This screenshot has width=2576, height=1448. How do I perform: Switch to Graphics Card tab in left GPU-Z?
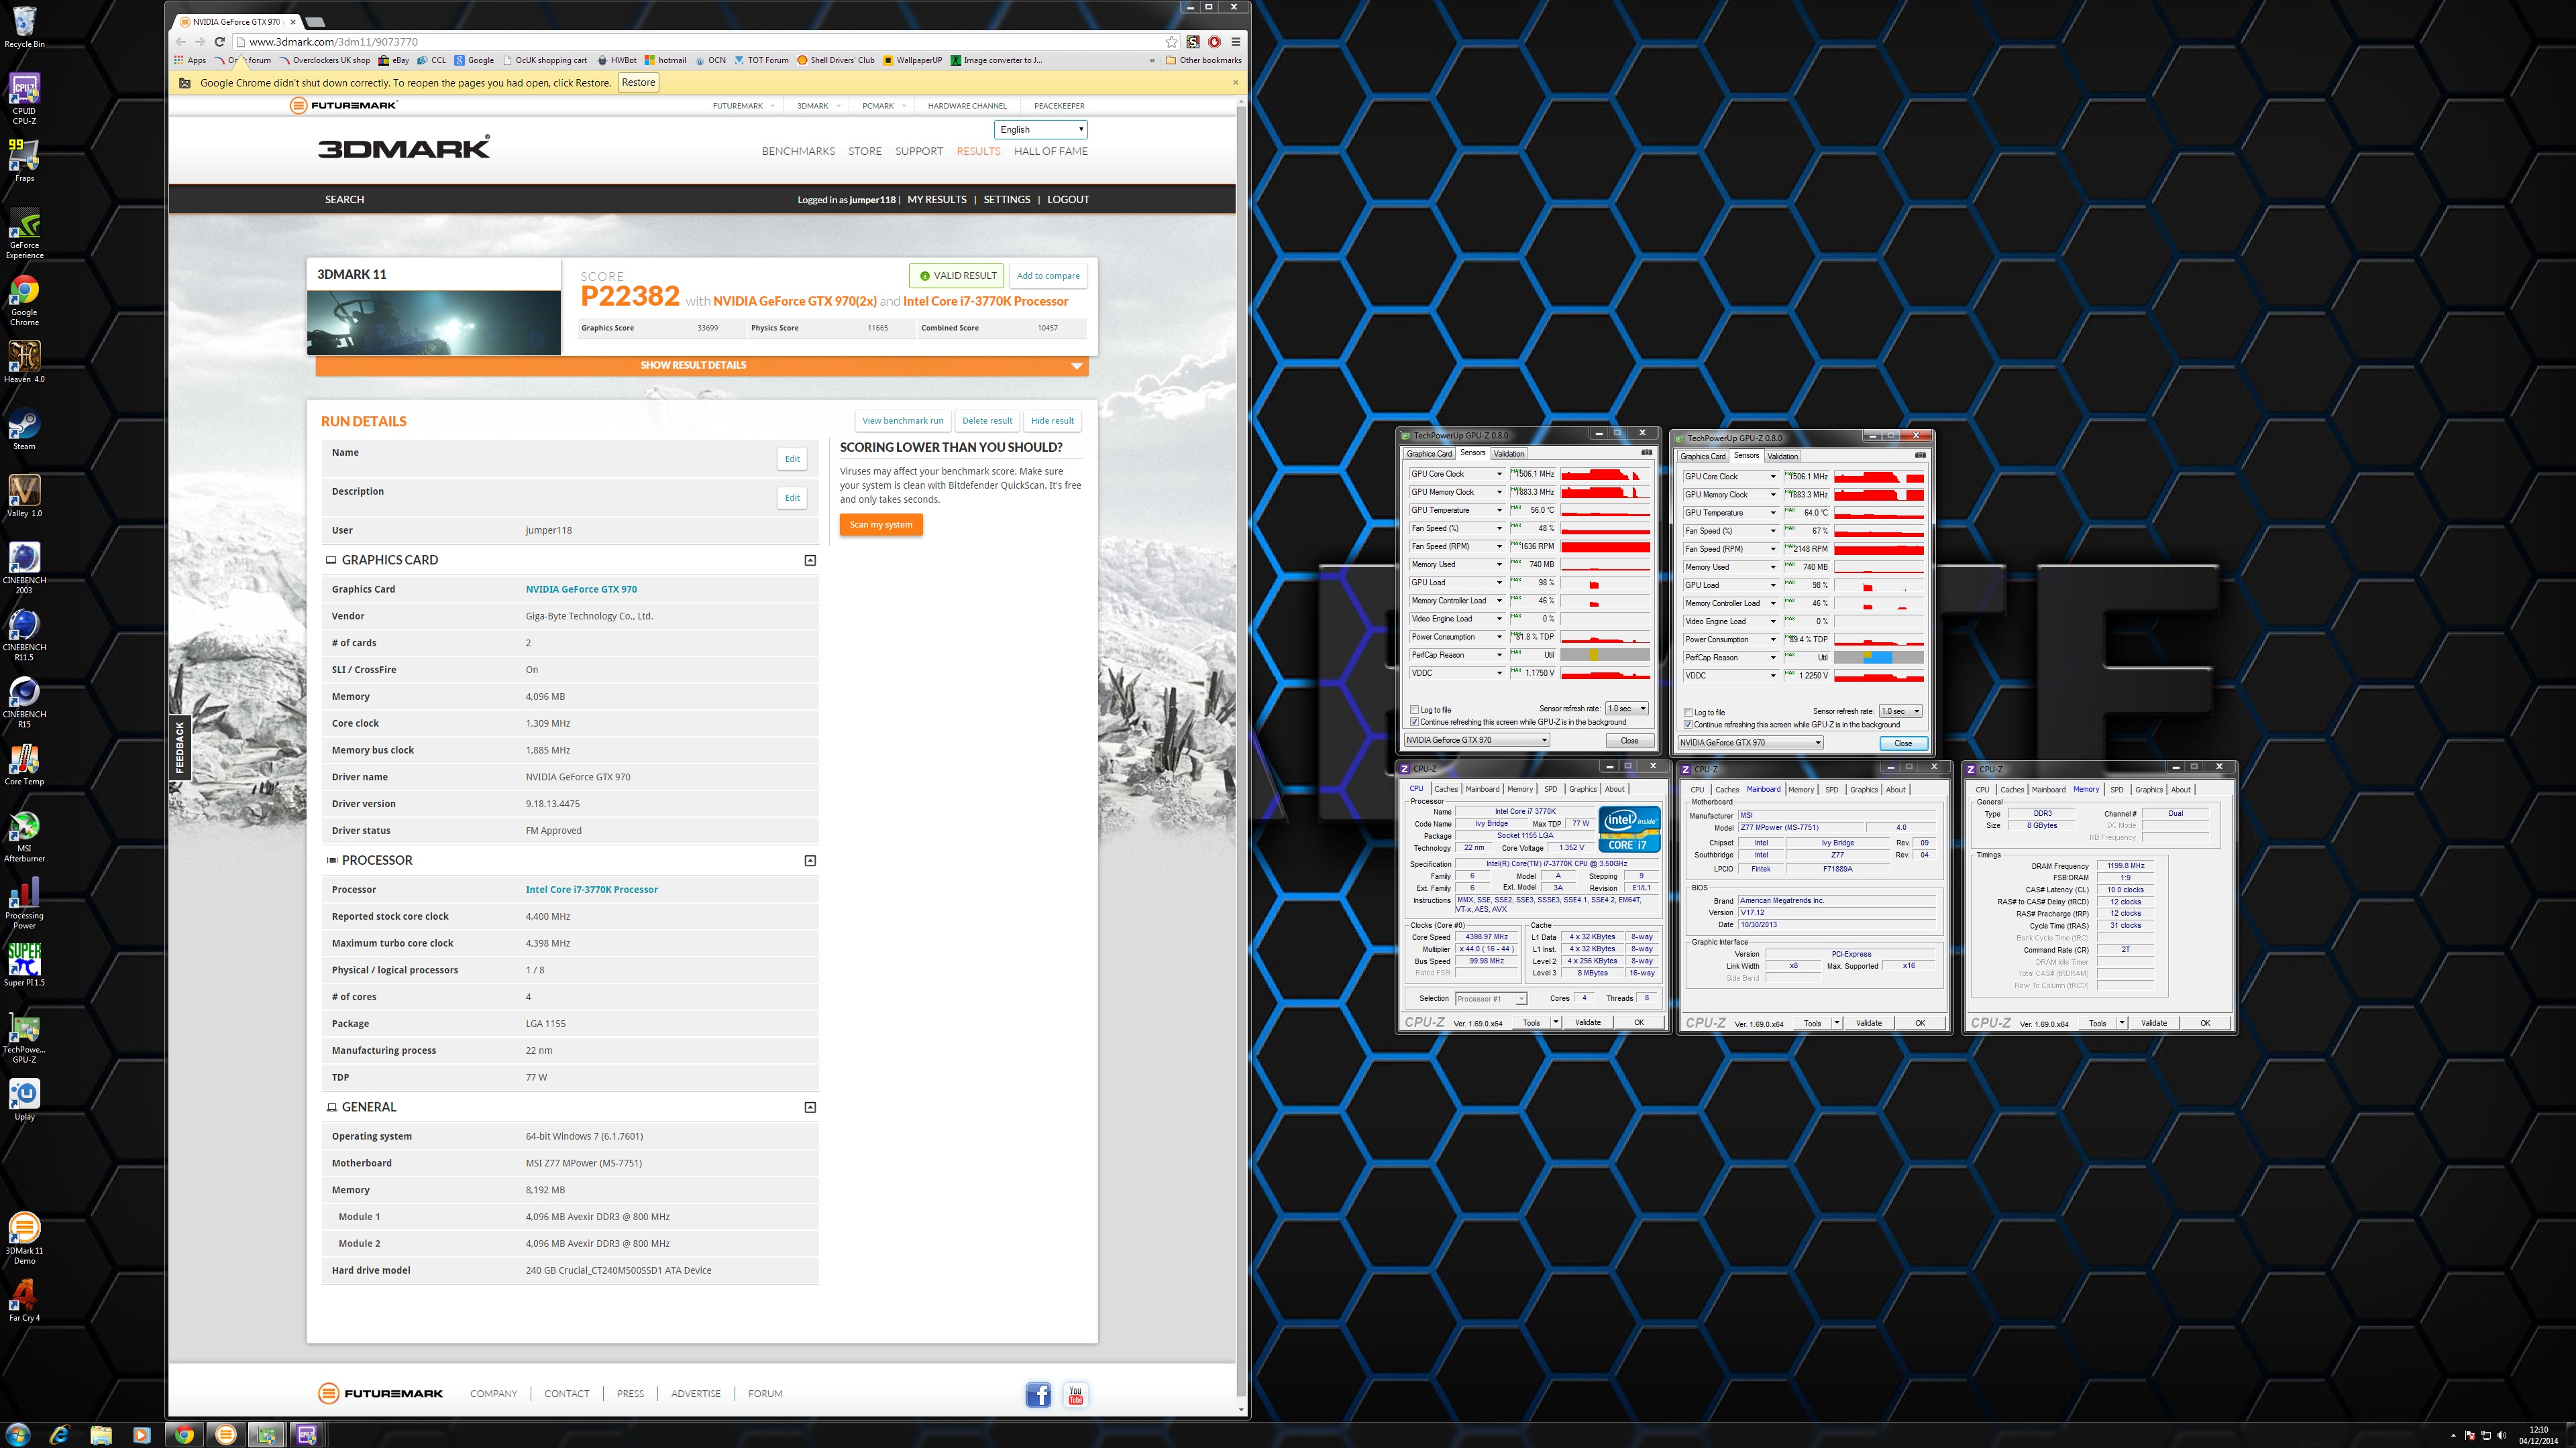click(1428, 454)
